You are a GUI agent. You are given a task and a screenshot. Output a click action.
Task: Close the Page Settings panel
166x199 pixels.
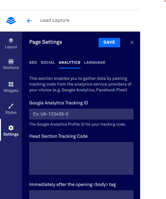tap(132, 42)
